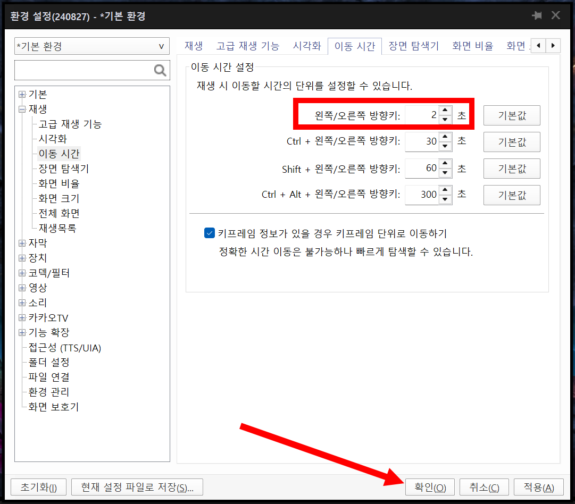Reset Ctrl + 방향키 with its 기본값 button

coord(512,142)
